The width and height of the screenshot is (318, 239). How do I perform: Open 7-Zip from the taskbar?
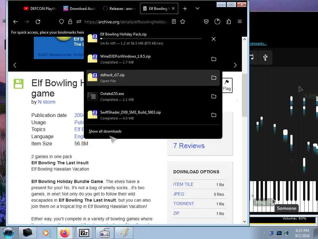pos(84,233)
